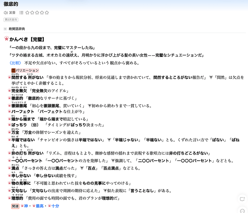Rate the word four stars

(x=42, y=13)
